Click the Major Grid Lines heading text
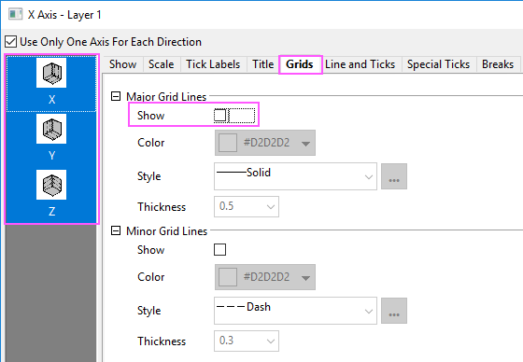 166,97
